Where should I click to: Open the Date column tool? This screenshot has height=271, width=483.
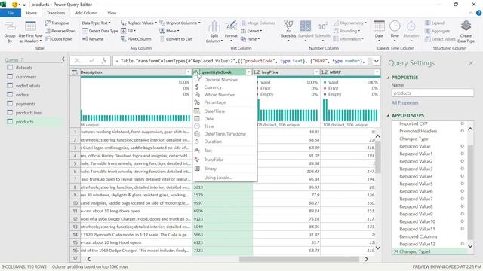pyautogui.click(x=379, y=32)
